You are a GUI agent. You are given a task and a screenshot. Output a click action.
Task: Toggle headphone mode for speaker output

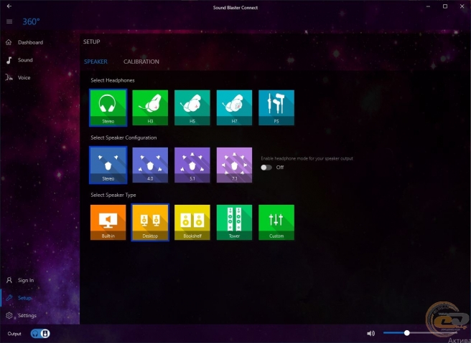(266, 167)
